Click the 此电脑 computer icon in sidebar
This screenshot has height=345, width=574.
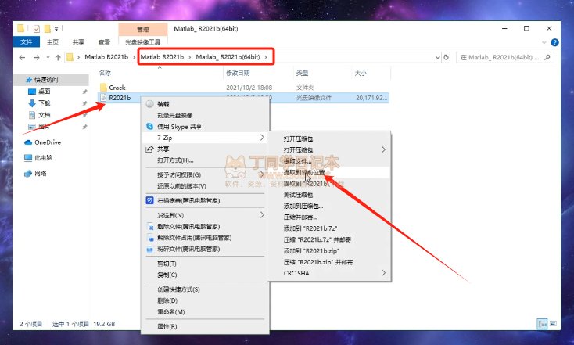(28, 158)
